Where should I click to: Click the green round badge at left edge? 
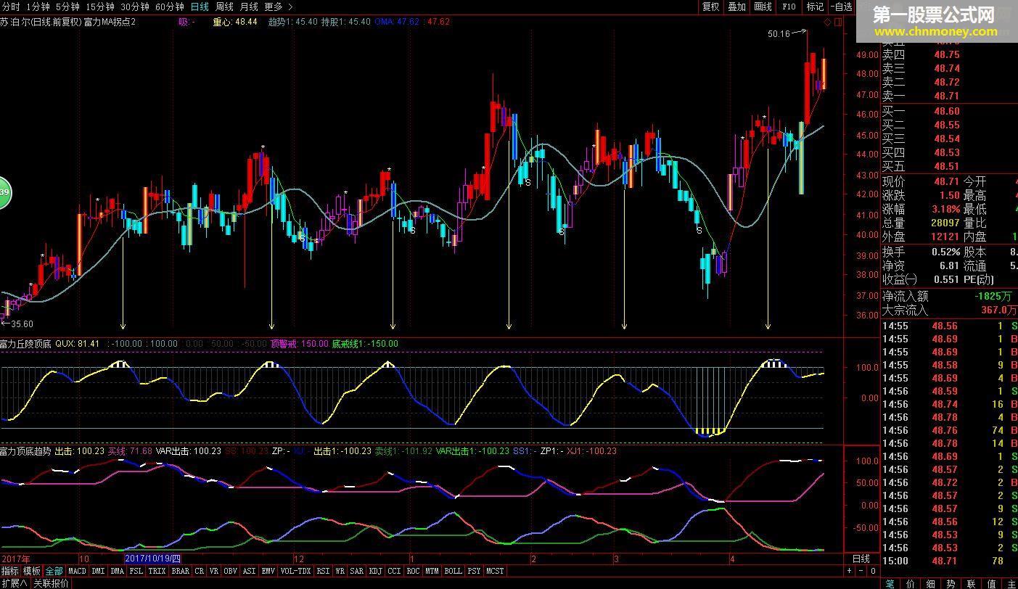click(3, 192)
